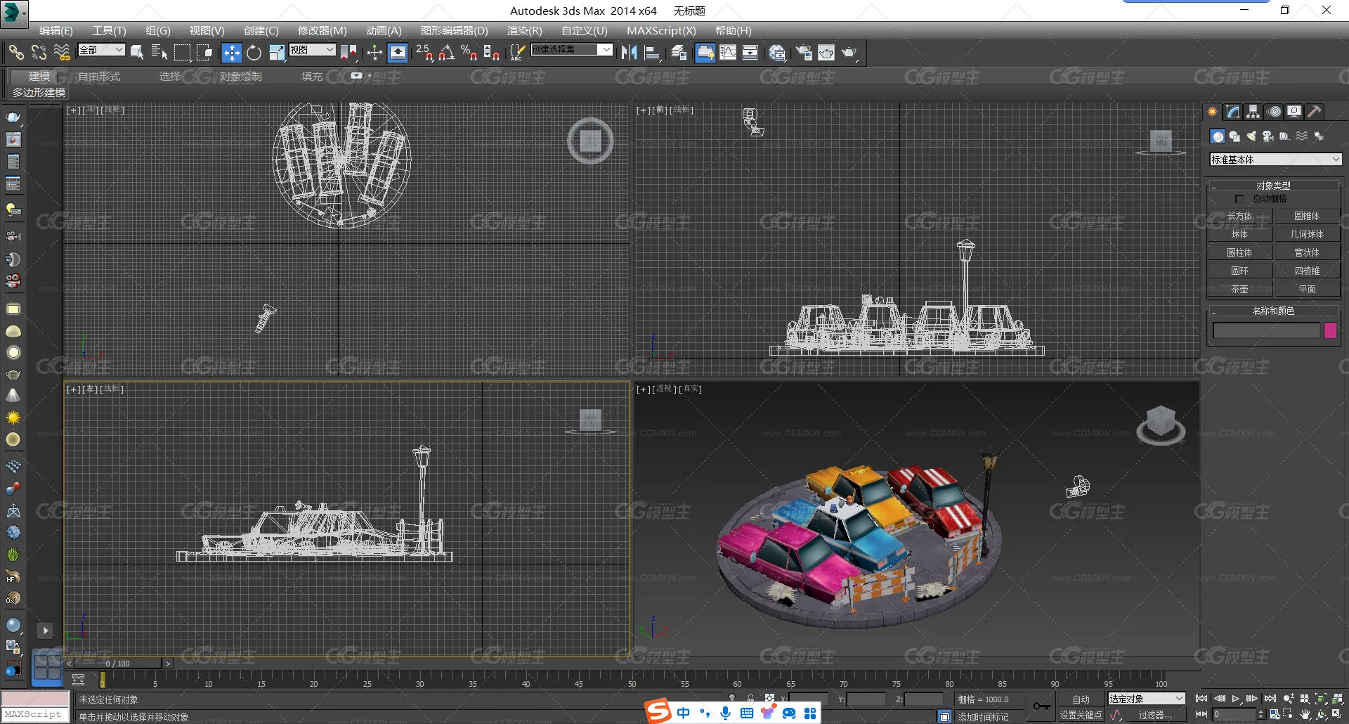Toggle the Angle Snap
This screenshot has width=1349, height=724.
pos(447,53)
